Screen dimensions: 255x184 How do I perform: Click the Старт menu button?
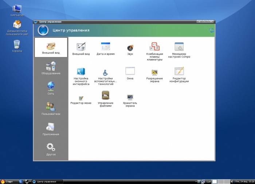point(7,181)
